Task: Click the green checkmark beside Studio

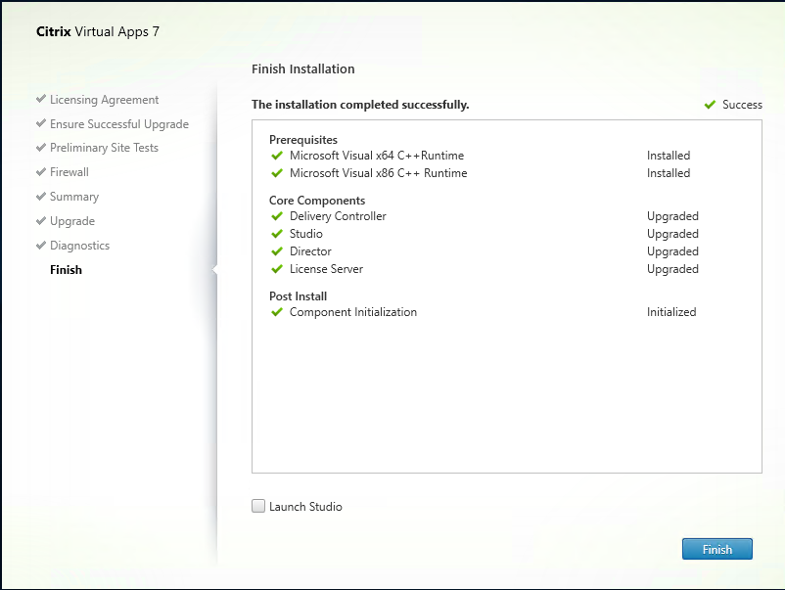Action: [x=277, y=234]
